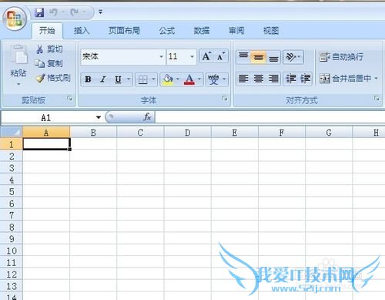This screenshot has width=385, height=300.
Task: Select row 10 header
Action: (12, 251)
